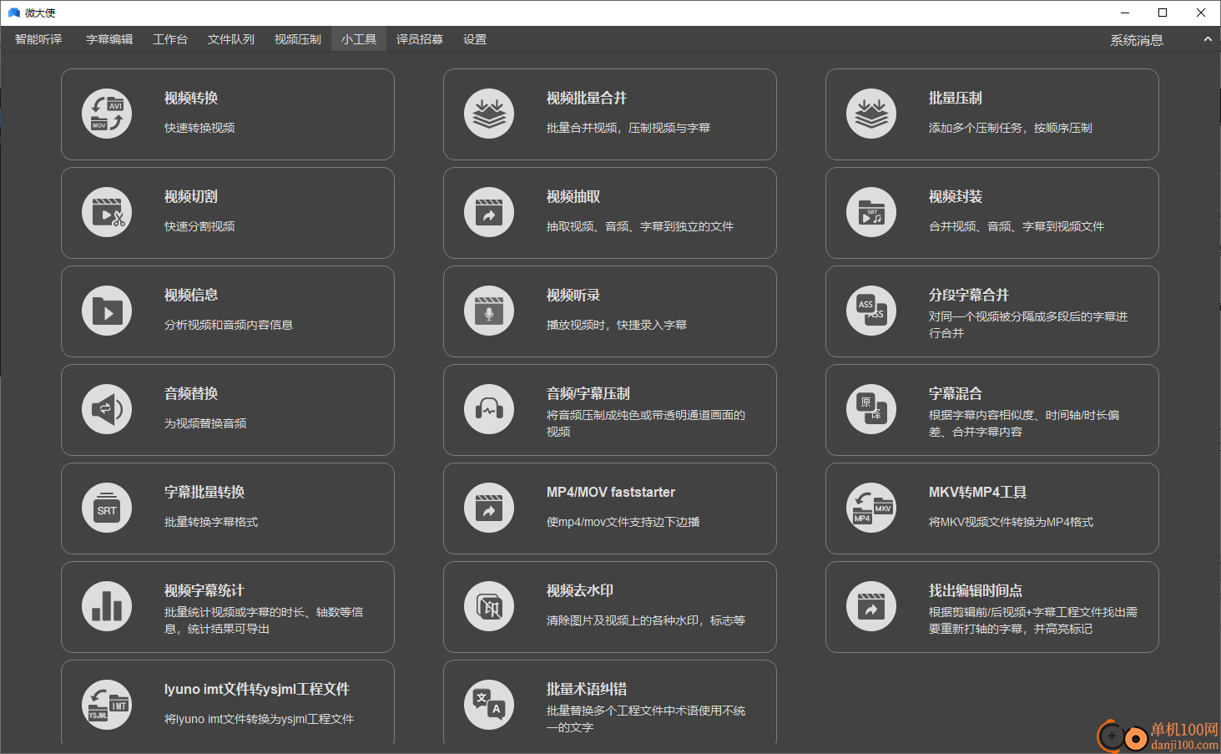The width and height of the screenshot is (1221, 754).
Task: Click the 批量压制 batch encode icon
Action: click(871, 114)
